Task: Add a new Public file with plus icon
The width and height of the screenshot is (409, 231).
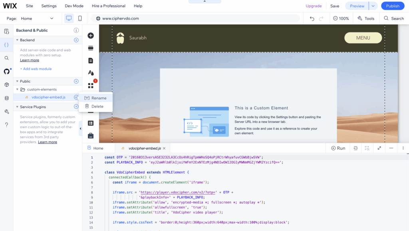Action: [x=76, y=81]
